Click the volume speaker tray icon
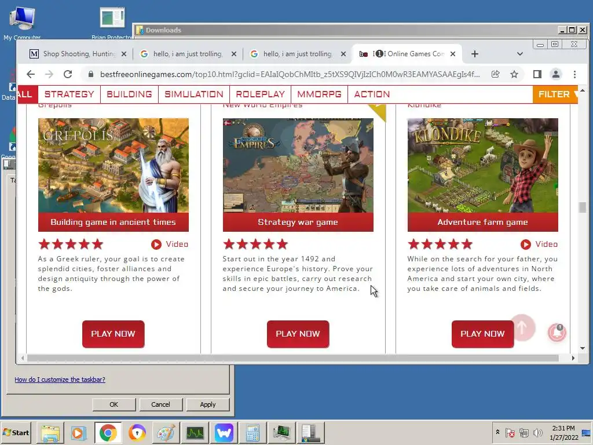This screenshot has width=593, height=445. coord(537,432)
